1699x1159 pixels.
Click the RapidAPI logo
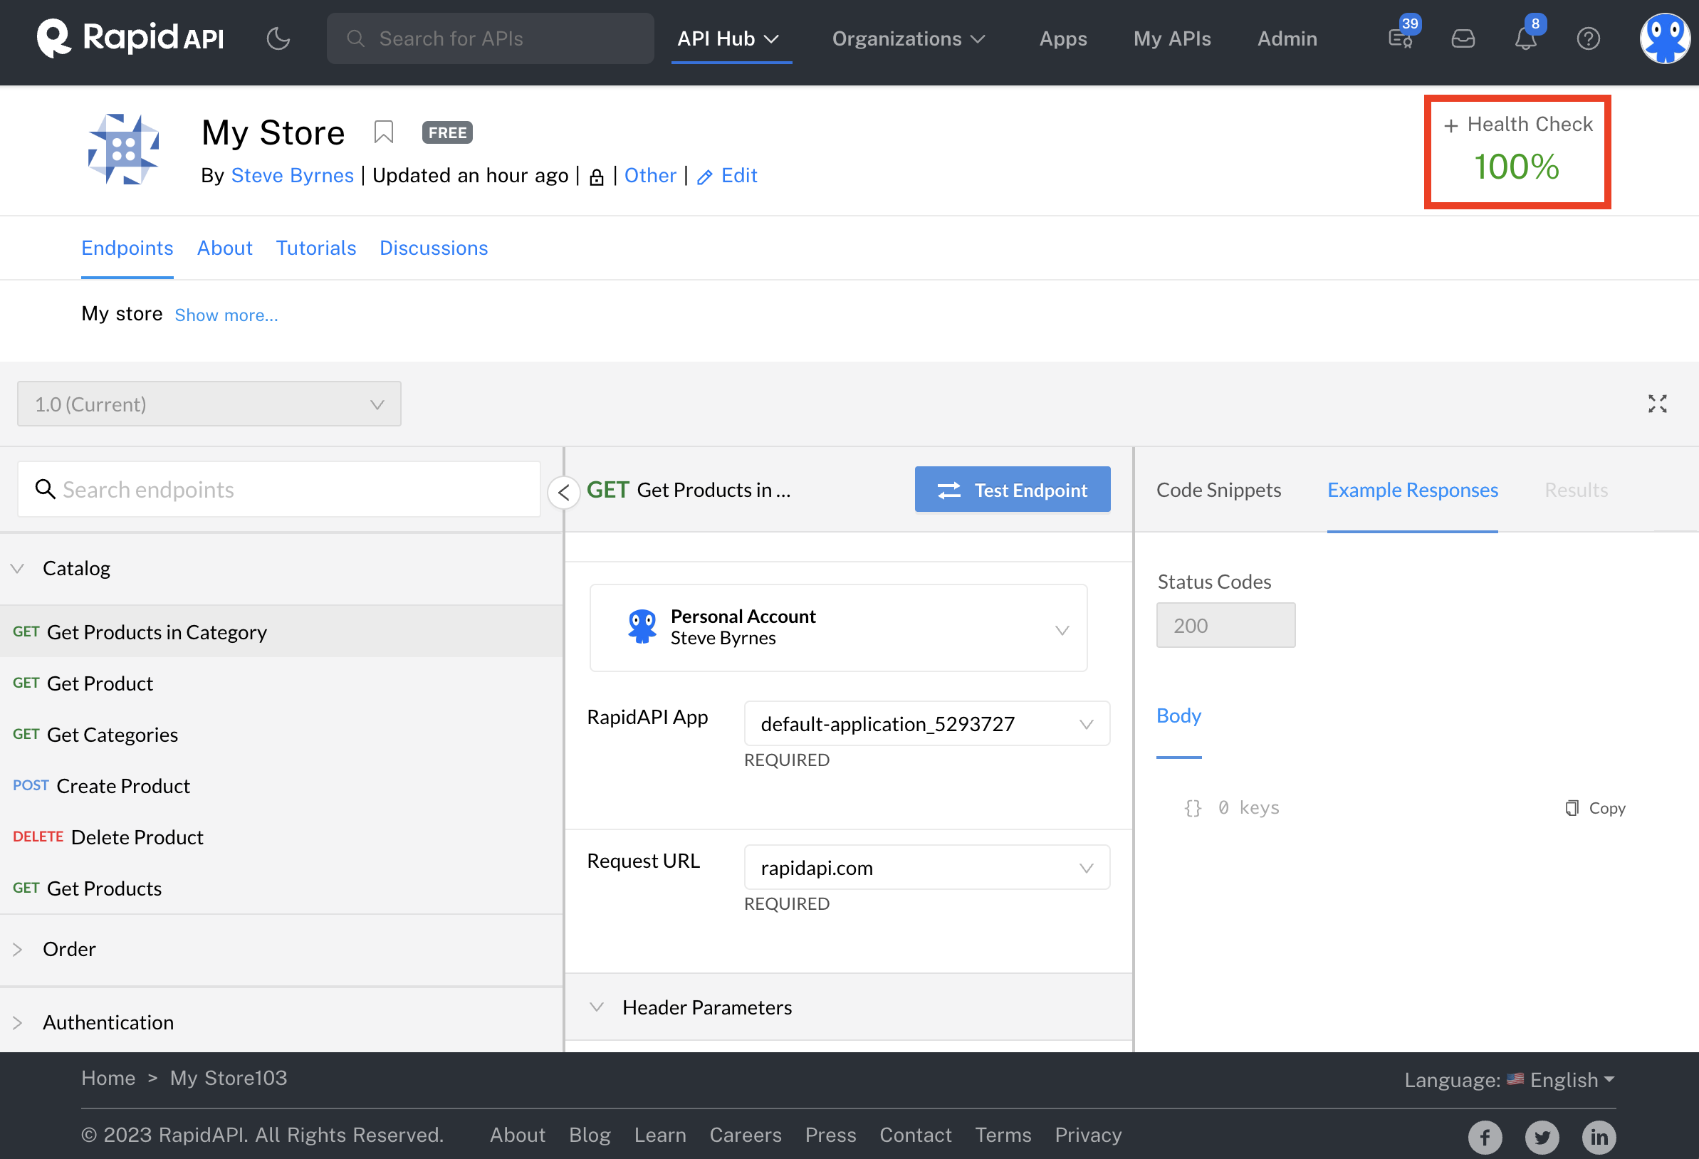130,38
